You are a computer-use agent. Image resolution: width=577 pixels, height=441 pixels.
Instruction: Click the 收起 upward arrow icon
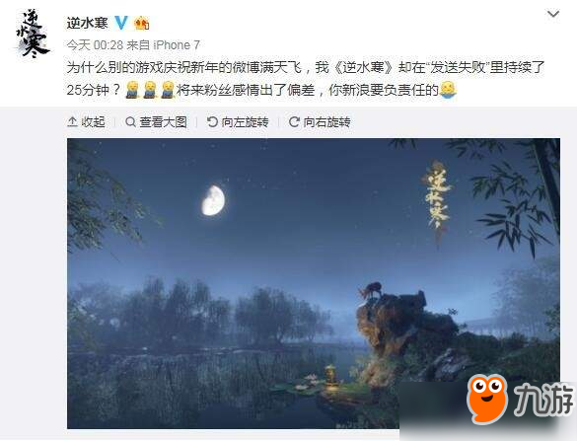coord(72,122)
